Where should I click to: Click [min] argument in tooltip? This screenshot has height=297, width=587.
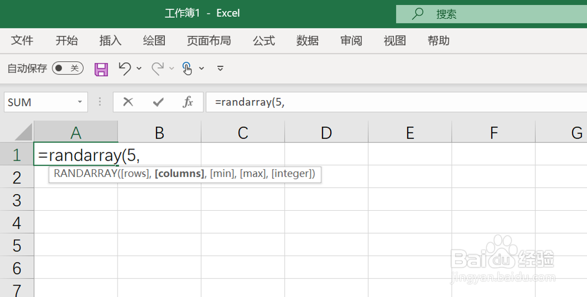click(223, 174)
